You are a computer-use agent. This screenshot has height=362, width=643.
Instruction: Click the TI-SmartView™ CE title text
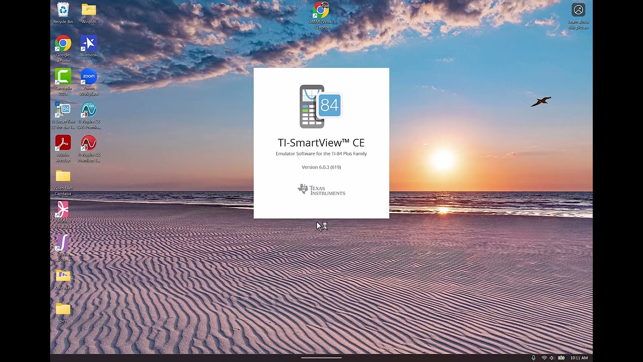[x=321, y=143]
